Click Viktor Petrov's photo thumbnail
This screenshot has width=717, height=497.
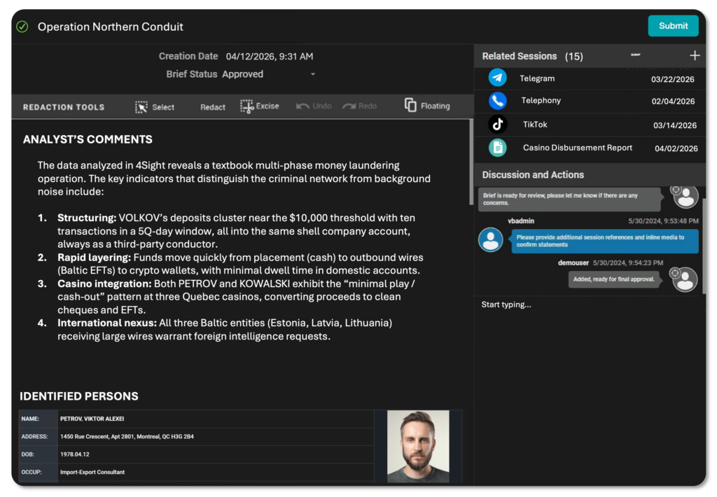point(418,446)
